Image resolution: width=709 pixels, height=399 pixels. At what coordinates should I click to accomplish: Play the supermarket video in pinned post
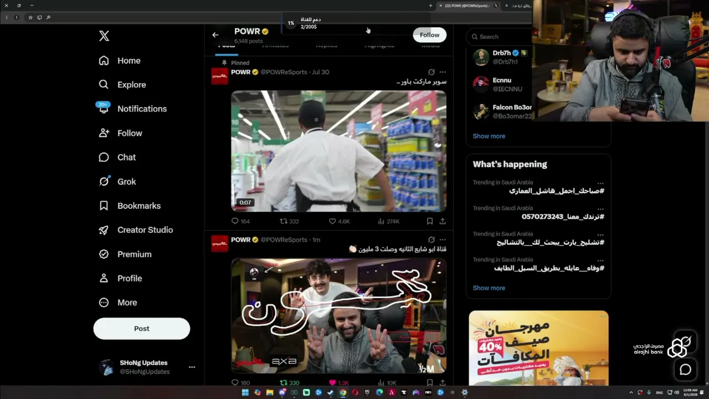point(338,151)
